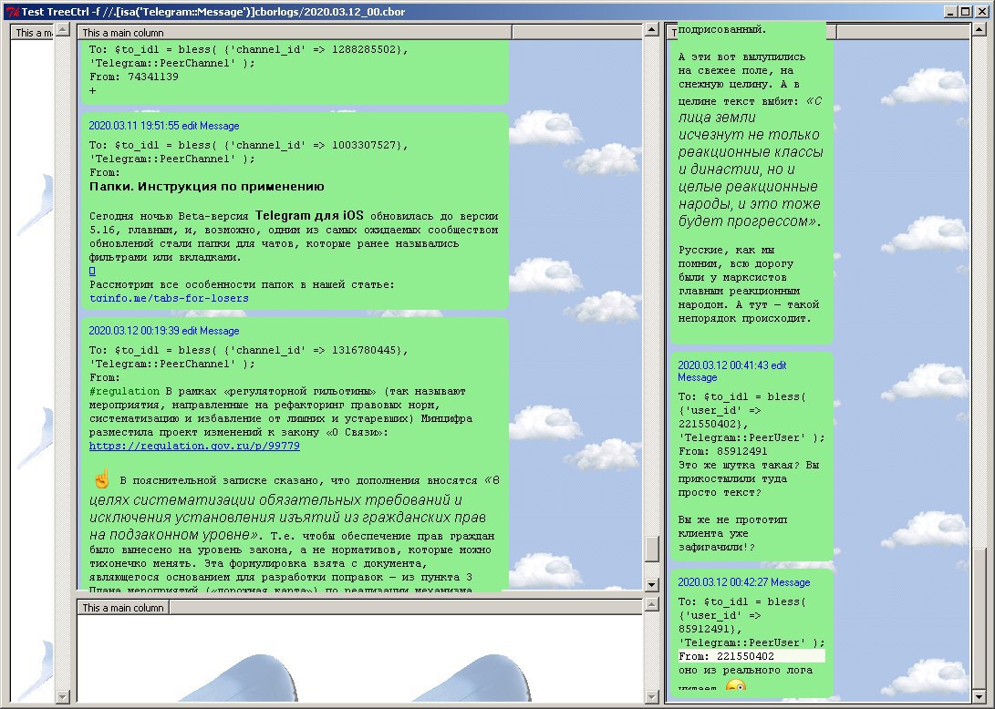Open the '2020.03.12 00:19:39 edit Message' header link
995x709 pixels.
click(164, 331)
